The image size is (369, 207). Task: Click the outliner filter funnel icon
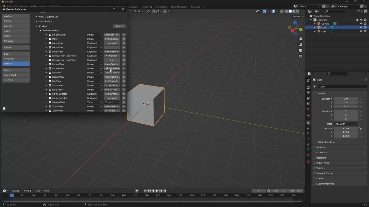358,11
